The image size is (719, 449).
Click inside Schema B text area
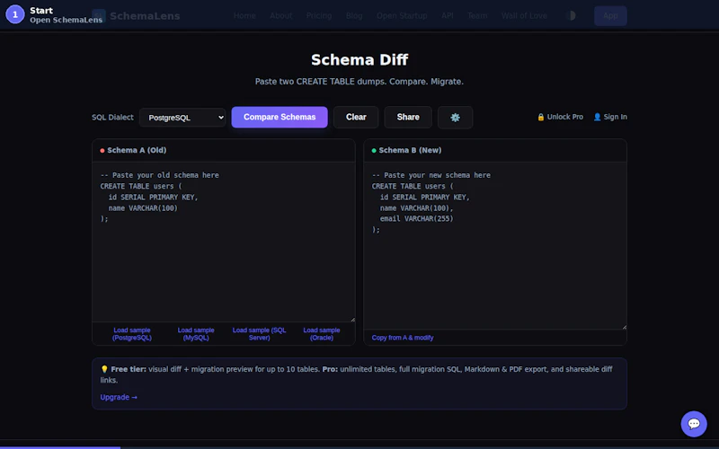(495, 245)
